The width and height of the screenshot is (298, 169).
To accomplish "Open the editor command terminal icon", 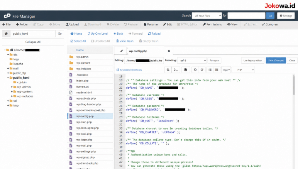I will click(x=176, y=70).
